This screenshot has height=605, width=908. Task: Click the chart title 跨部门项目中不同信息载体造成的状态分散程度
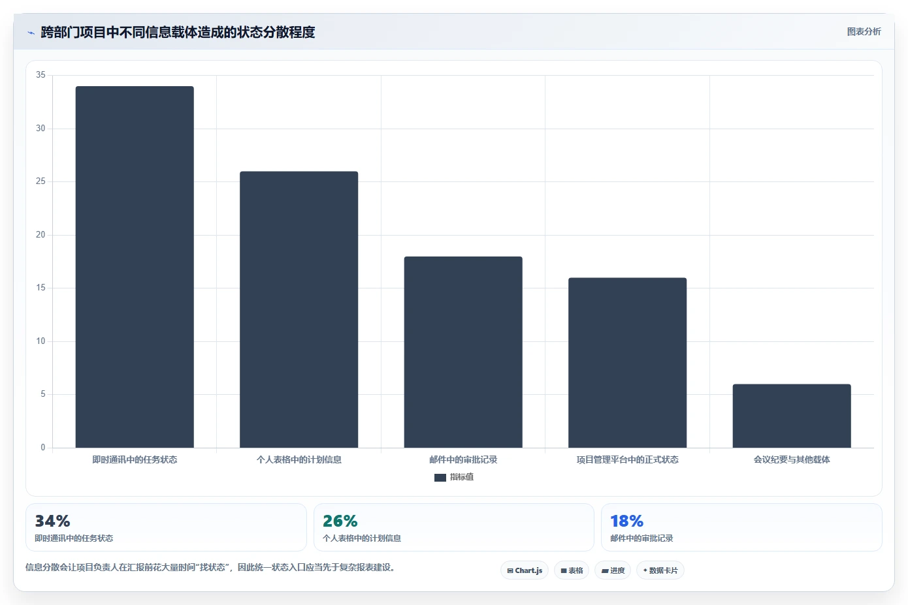[x=178, y=32]
